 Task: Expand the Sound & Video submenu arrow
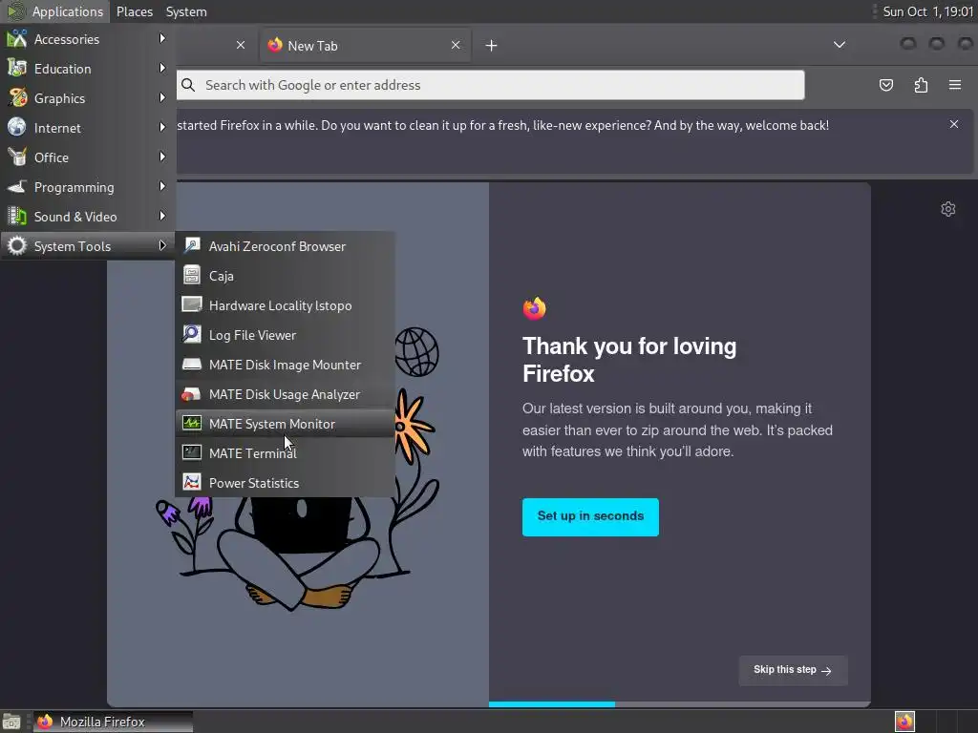162,217
